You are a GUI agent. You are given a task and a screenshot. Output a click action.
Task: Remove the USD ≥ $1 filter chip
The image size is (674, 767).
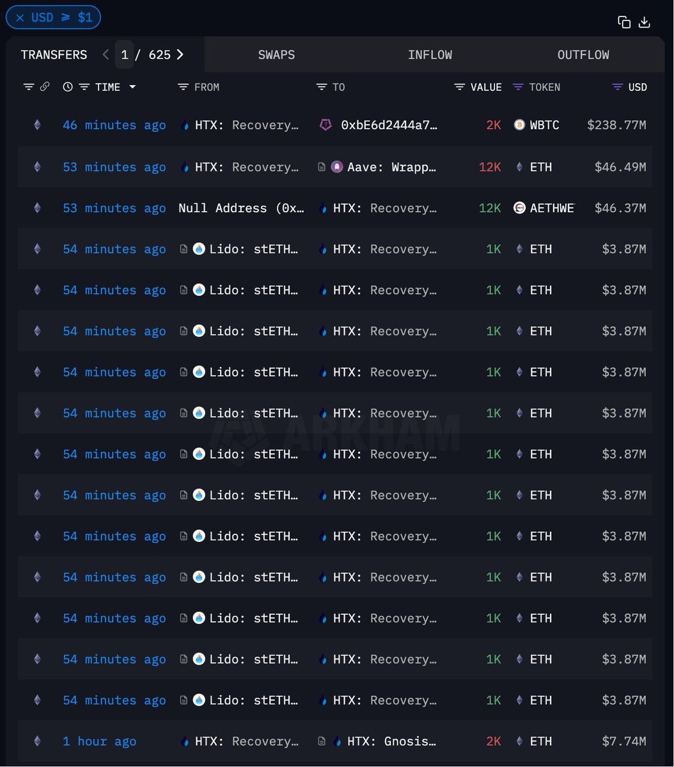20,17
